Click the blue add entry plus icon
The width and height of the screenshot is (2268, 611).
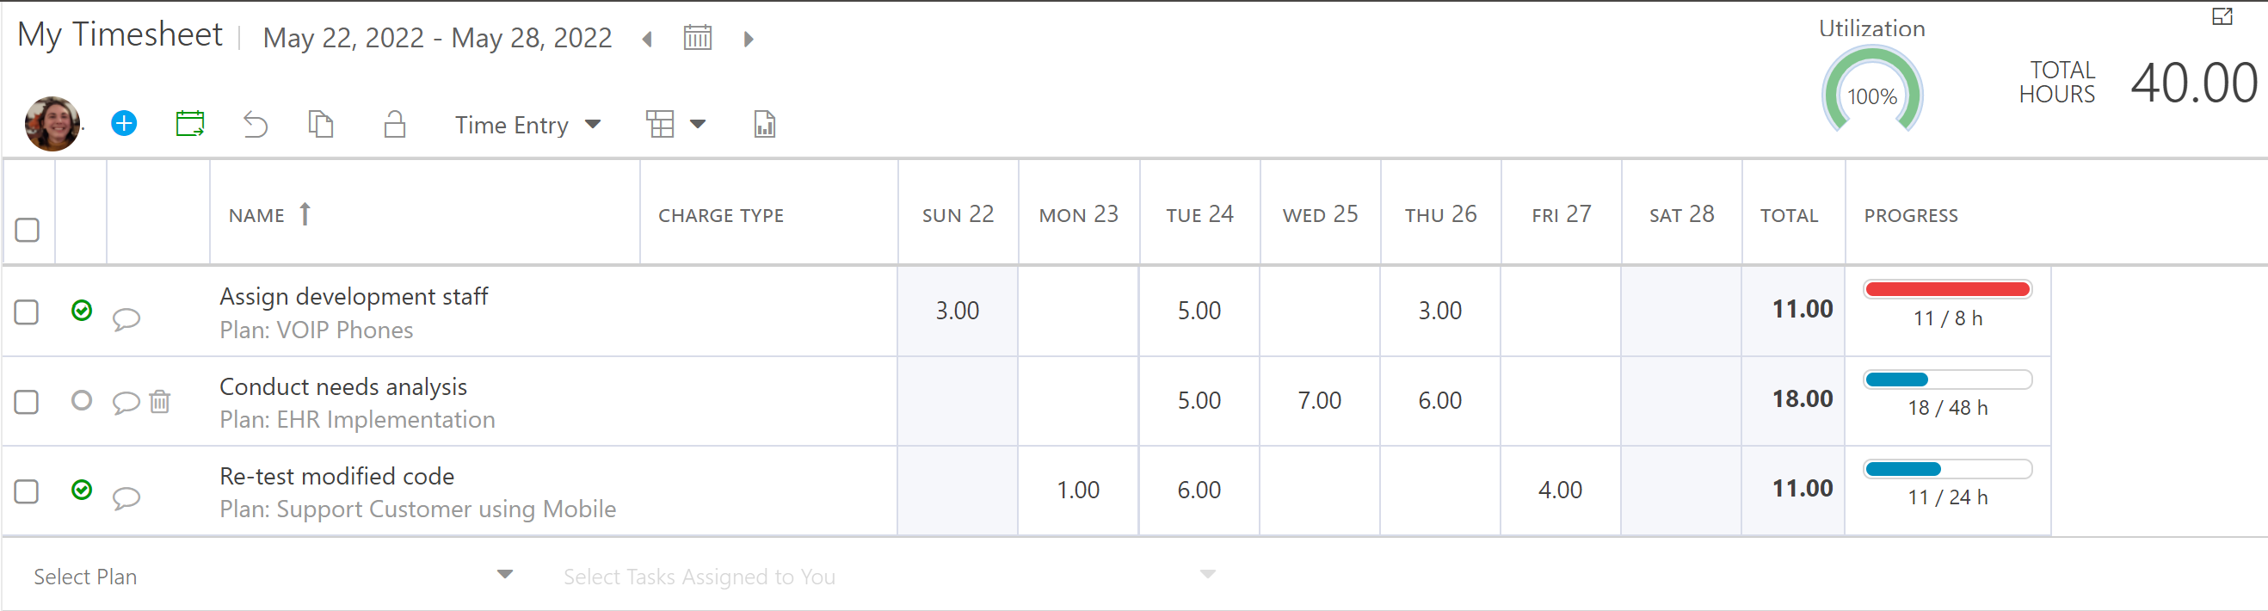point(124,123)
